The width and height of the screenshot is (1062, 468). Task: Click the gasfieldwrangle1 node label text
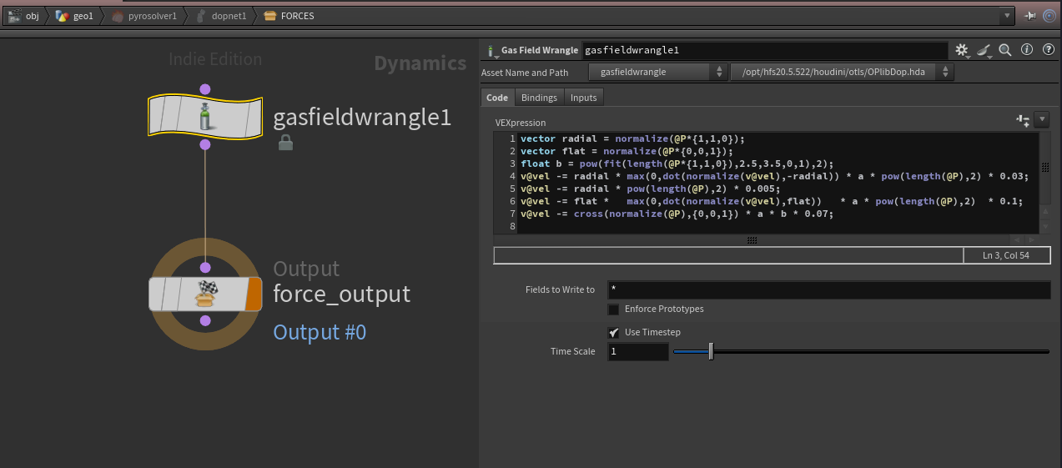click(x=362, y=118)
